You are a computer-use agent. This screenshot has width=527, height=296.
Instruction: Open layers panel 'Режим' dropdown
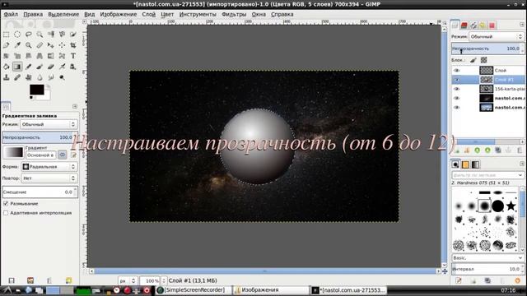pyautogui.click(x=496, y=36)
